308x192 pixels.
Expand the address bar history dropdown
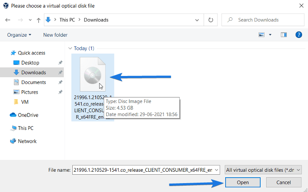(x=197, y=20)
